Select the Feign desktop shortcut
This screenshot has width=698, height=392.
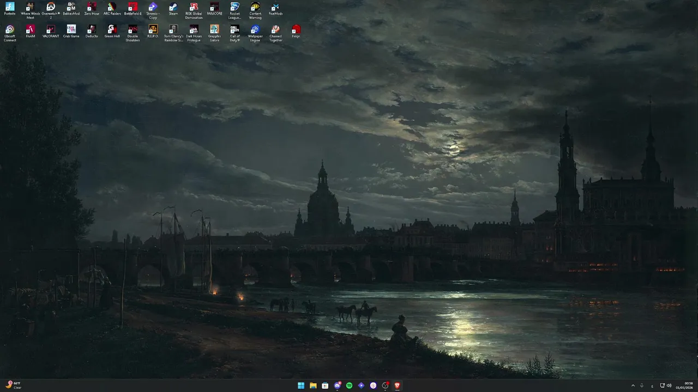tap(296, 31)
